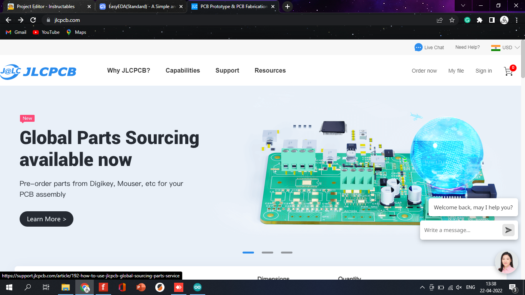The height and width of the screenshot is (295, 525).
Task: Open the shopping cart
Action: (x=508, y=71)
